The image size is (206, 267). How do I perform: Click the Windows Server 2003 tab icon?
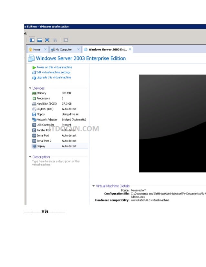86,49
